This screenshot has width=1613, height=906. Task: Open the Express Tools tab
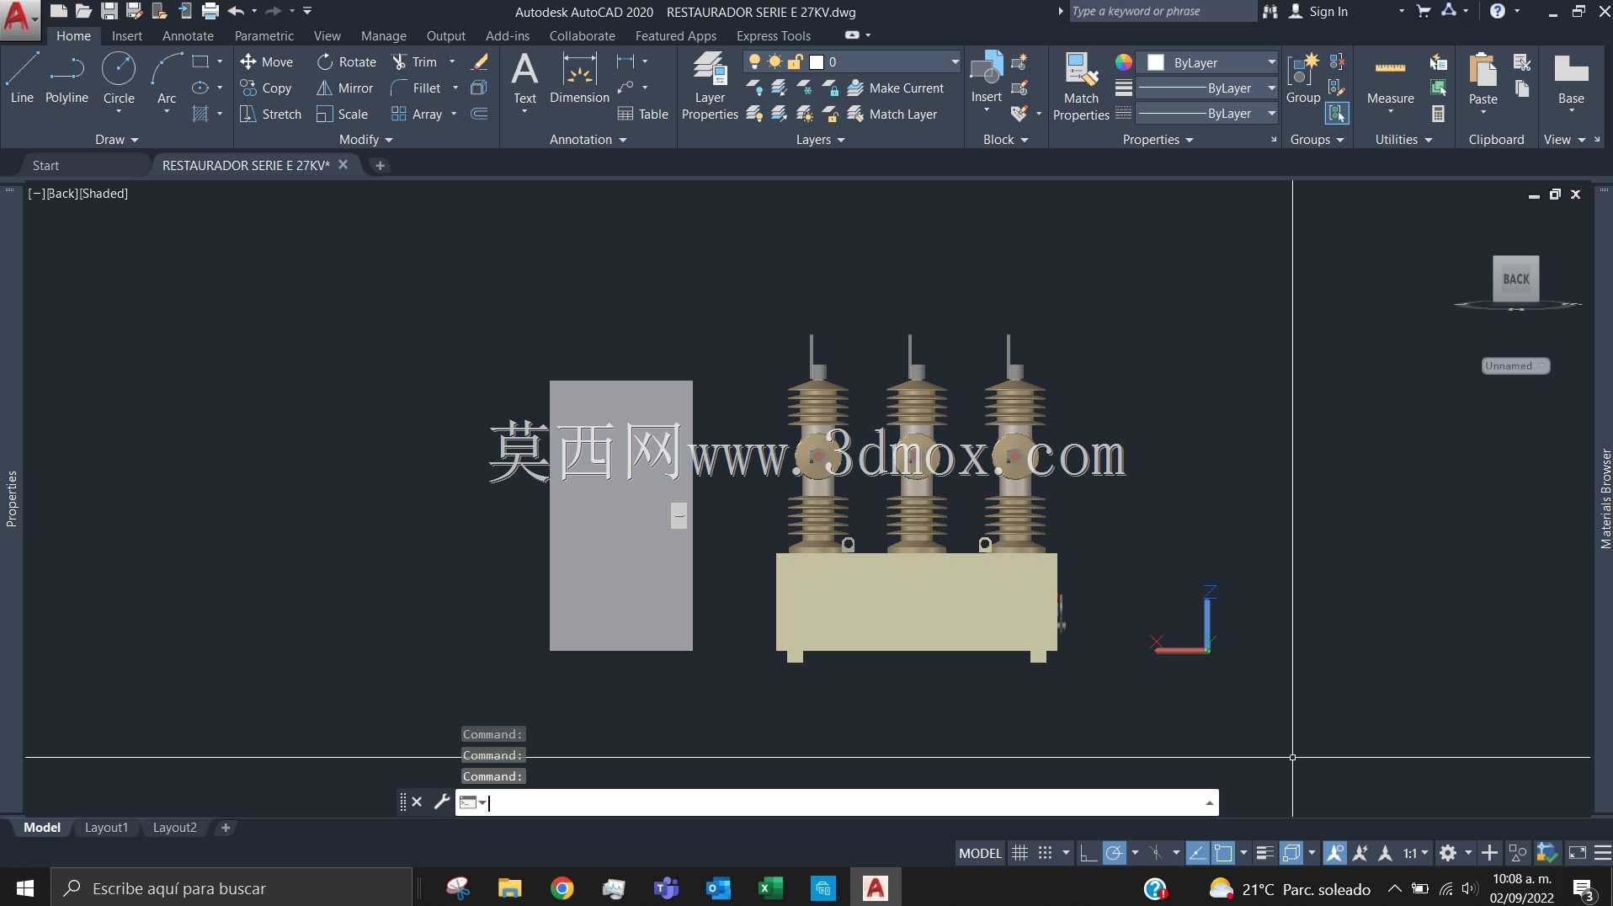pos(773,35)
